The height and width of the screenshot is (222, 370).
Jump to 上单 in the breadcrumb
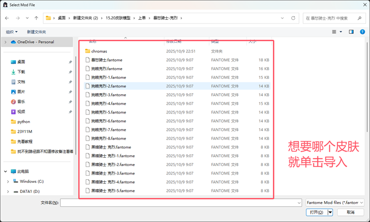click(142, 18)
